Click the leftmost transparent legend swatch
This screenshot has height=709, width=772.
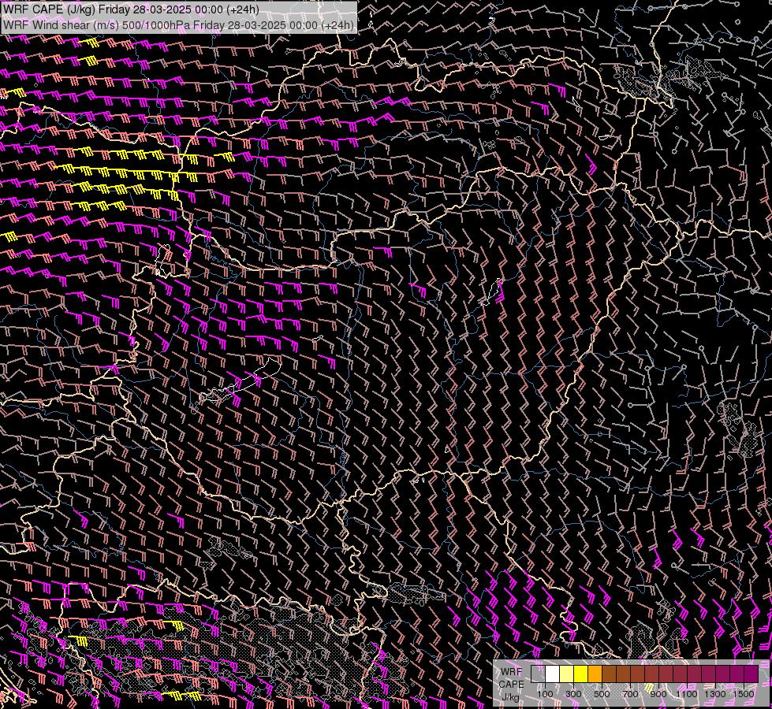[538, 674]
